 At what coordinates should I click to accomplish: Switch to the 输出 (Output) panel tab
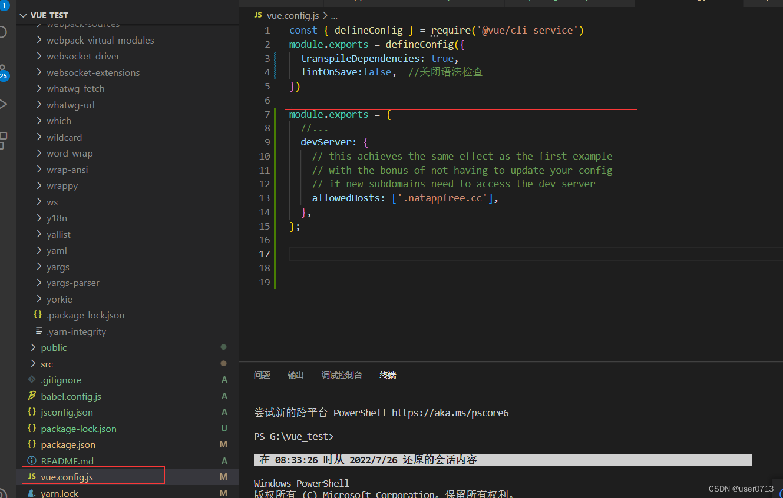coord(295,375)
